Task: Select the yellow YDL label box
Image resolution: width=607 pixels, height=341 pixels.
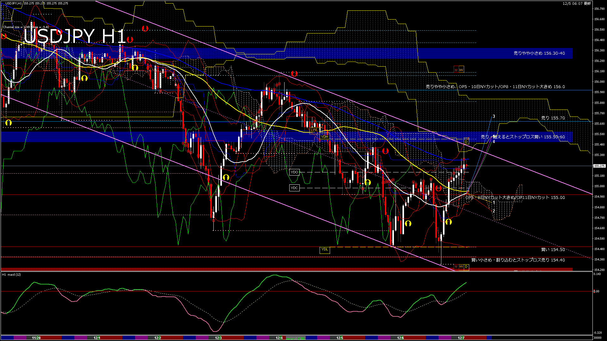Action: point(324,250)
